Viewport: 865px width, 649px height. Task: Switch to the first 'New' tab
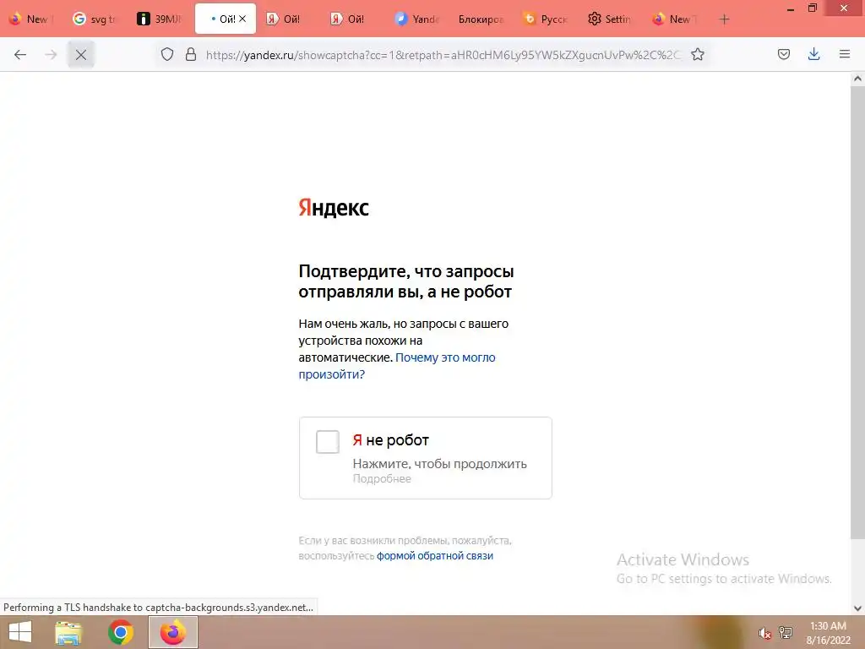31,19
